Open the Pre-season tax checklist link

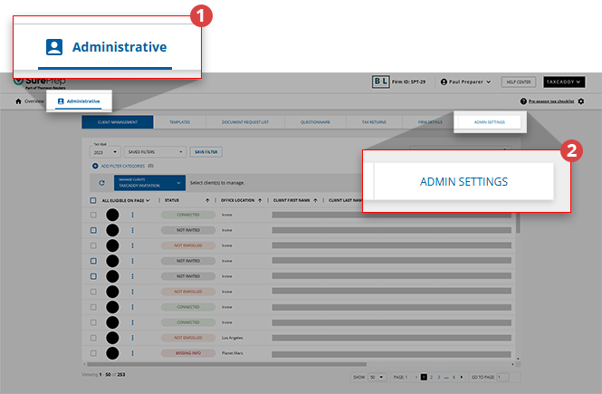[x=551, y=101]
